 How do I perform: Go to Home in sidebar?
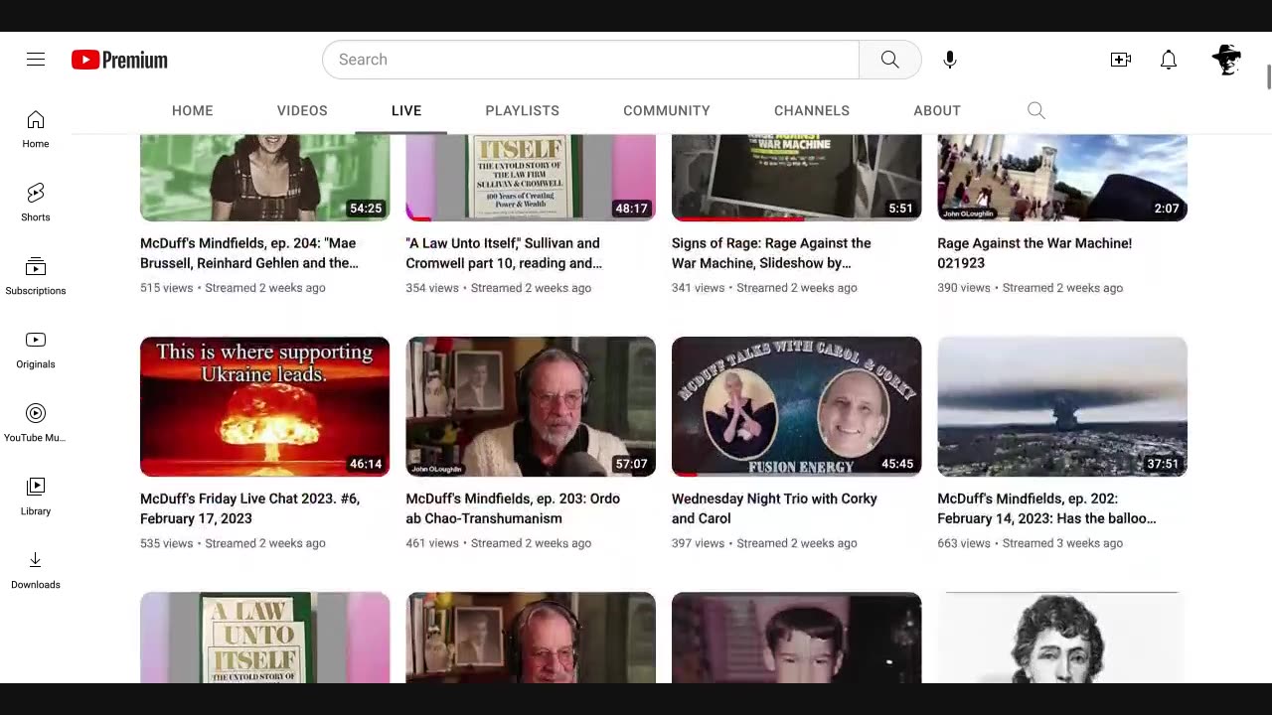pos(36,130)
